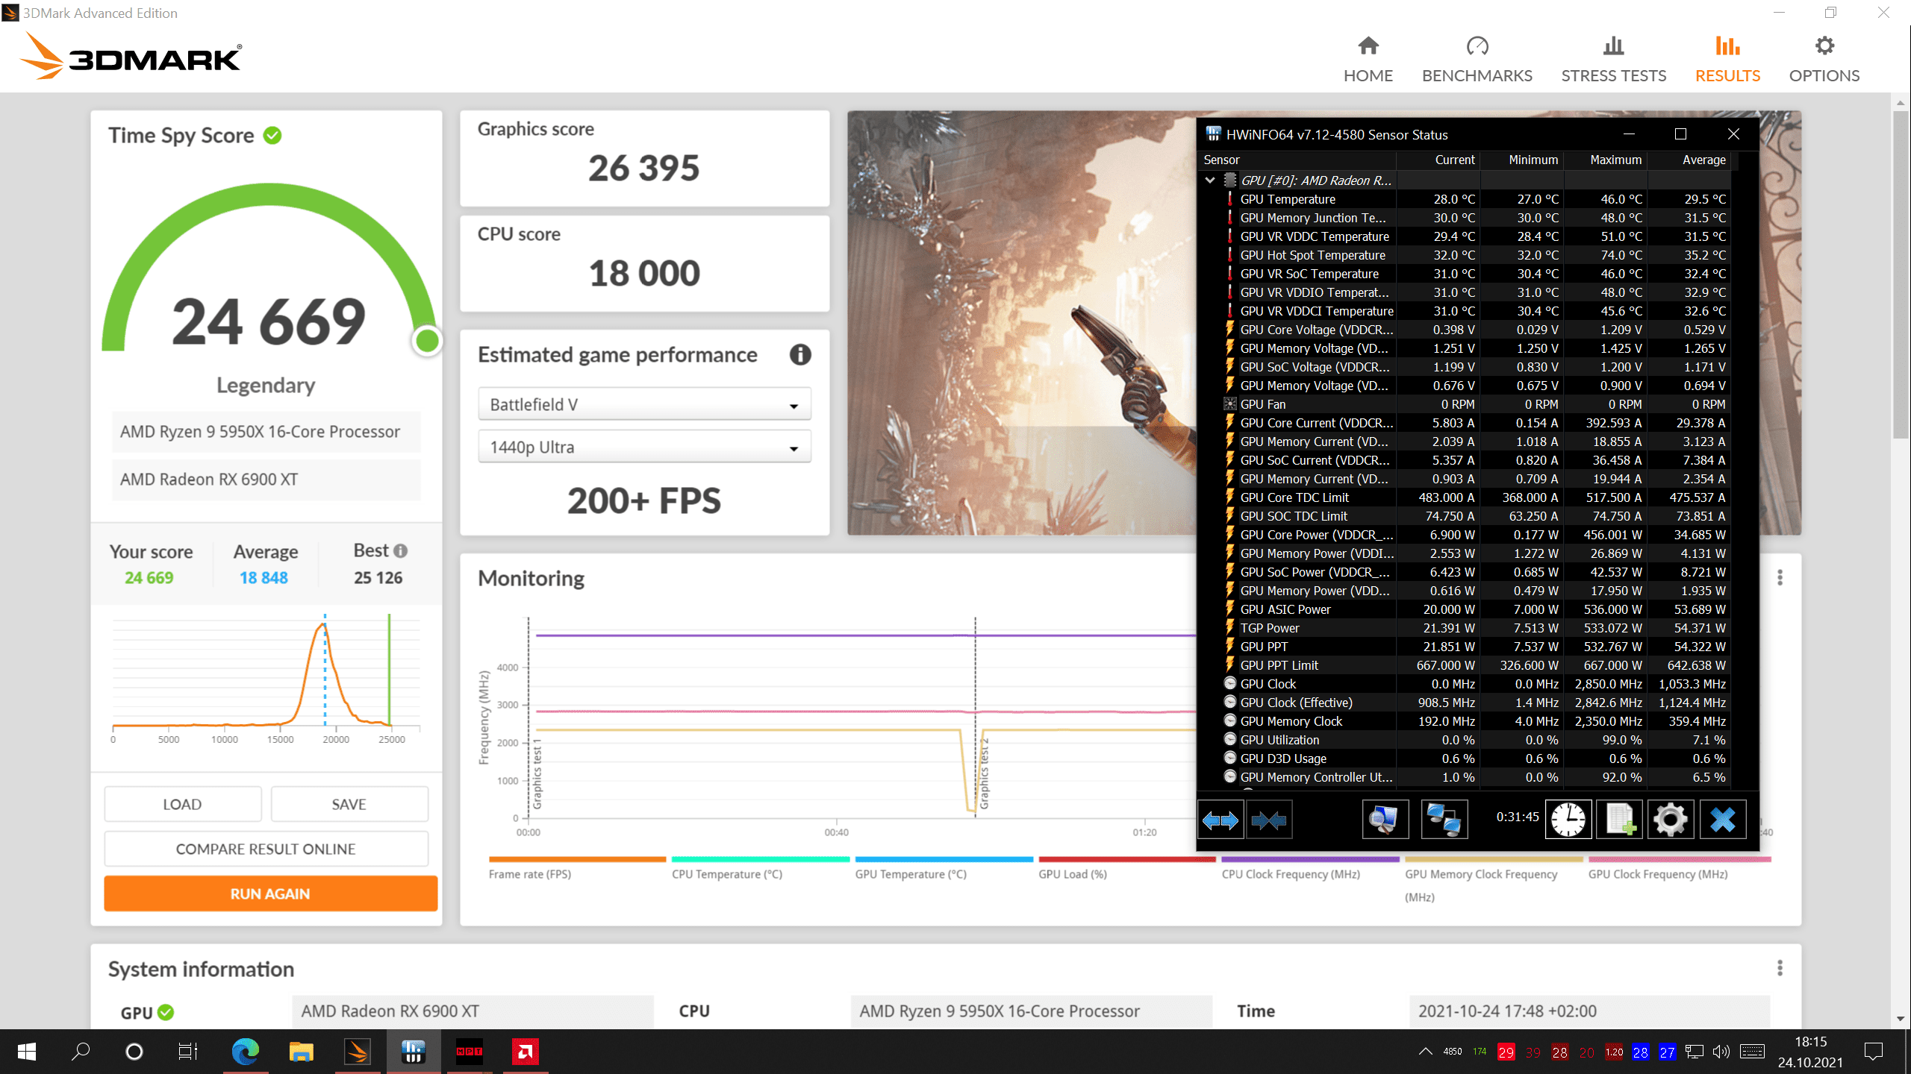Screen dimensions: 1911x1074
Task: Click HWiNFO reset clock icon
Action: 1568,820
